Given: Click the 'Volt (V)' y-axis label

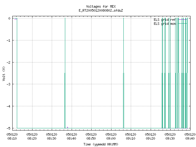Looking at the screenshot, I should tap(4, 73).
